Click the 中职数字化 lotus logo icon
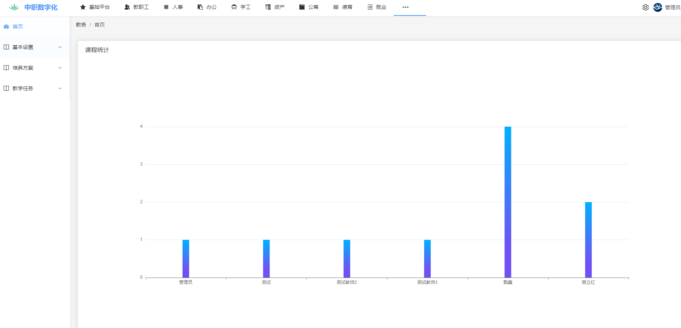This screenshot has height=328, width=681. point(14,7)
